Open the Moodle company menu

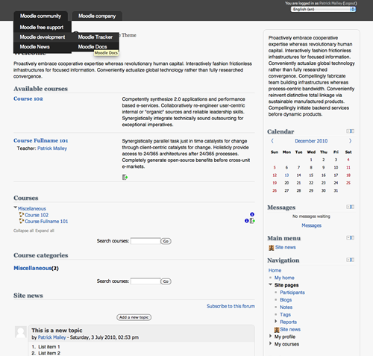[97, 16]
